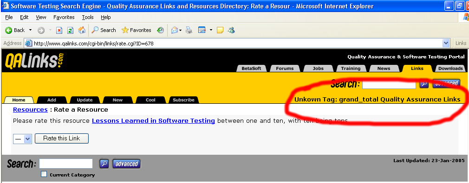Switch to the Forums tab
469x183 pixels.
[x=285, y=69]
